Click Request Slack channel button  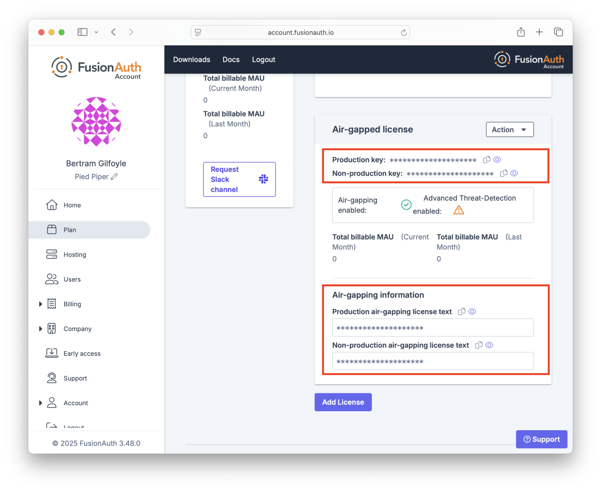click(239, 179)
